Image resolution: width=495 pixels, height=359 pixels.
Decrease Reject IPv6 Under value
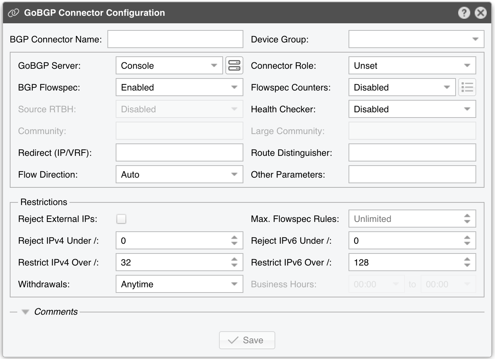pos(467,243)
